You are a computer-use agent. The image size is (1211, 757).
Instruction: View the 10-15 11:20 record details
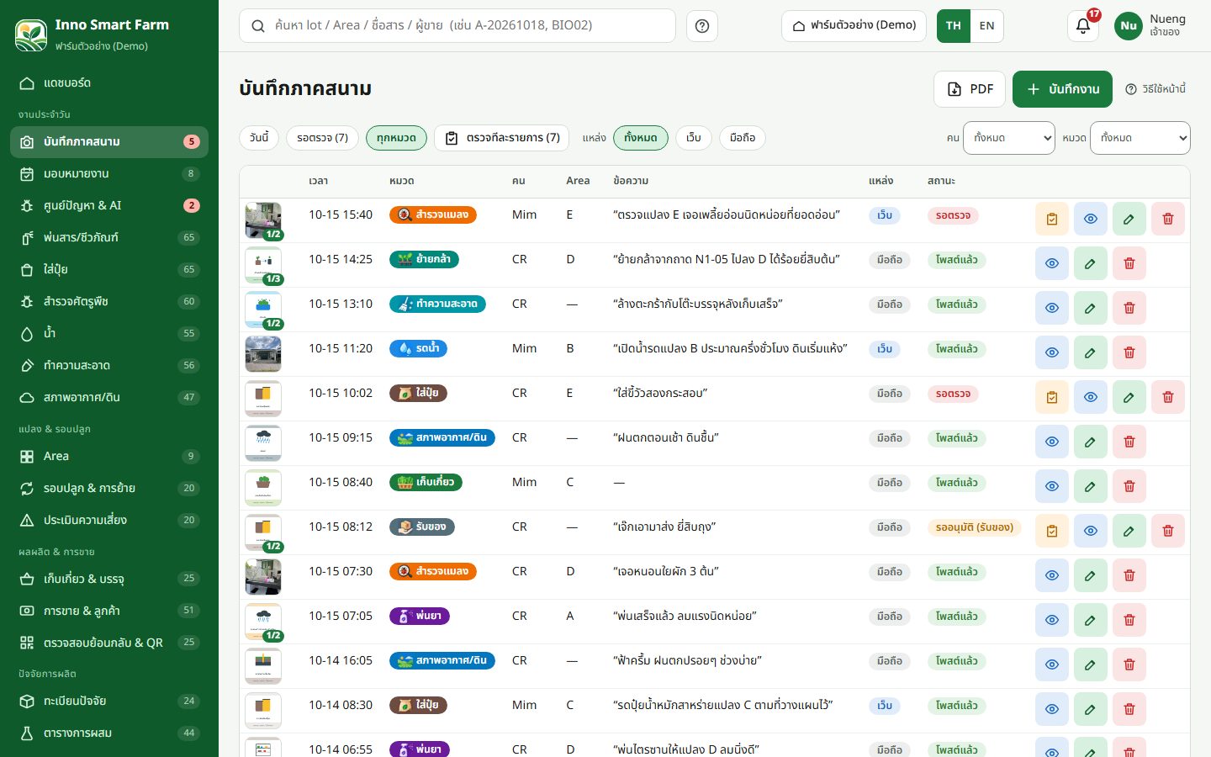tap(1052, 353)
